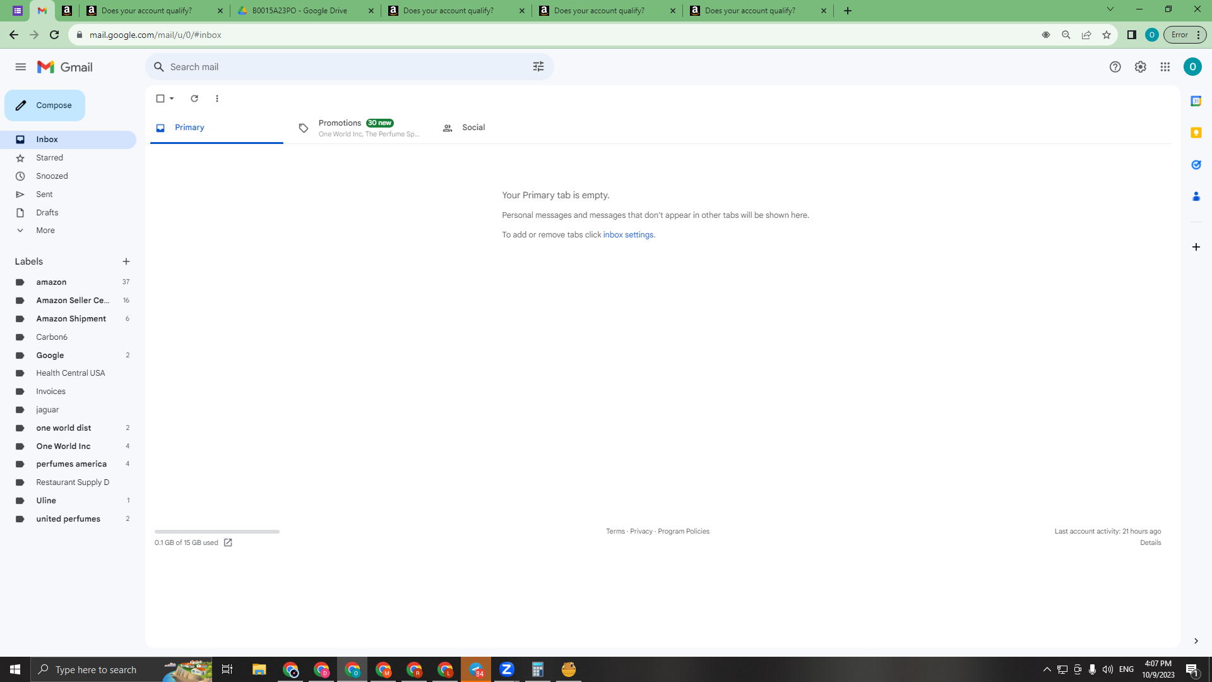Open the Windows notification center
The width and height of the screenshot is (1212, 682).
[1192, 669]
